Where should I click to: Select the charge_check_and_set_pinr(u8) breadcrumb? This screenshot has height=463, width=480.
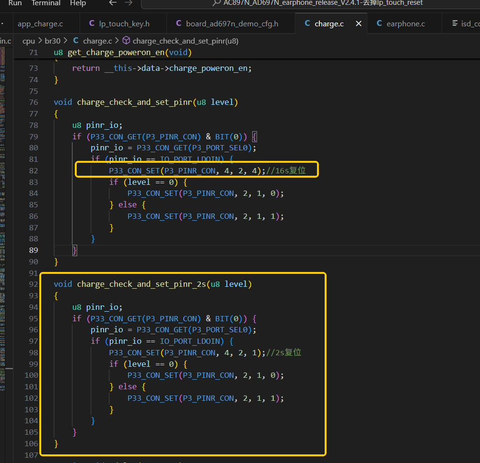[x=186, y=41]
